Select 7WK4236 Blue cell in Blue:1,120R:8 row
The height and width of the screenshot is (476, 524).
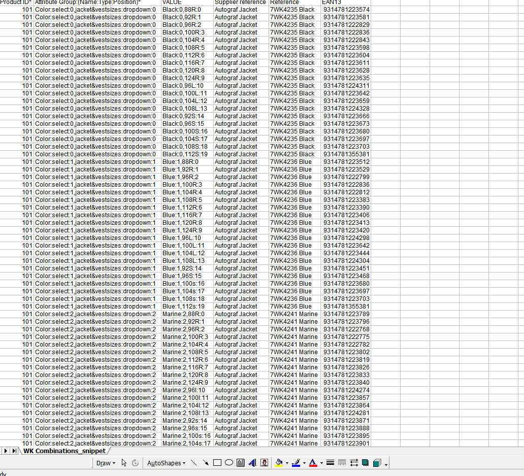click(x=294, y=223)
